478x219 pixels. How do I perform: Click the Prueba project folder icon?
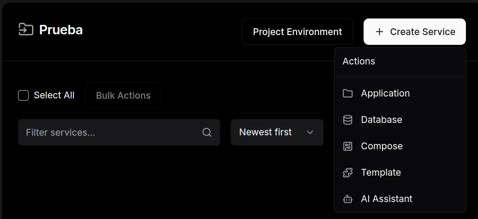click(x=26, y=29)
